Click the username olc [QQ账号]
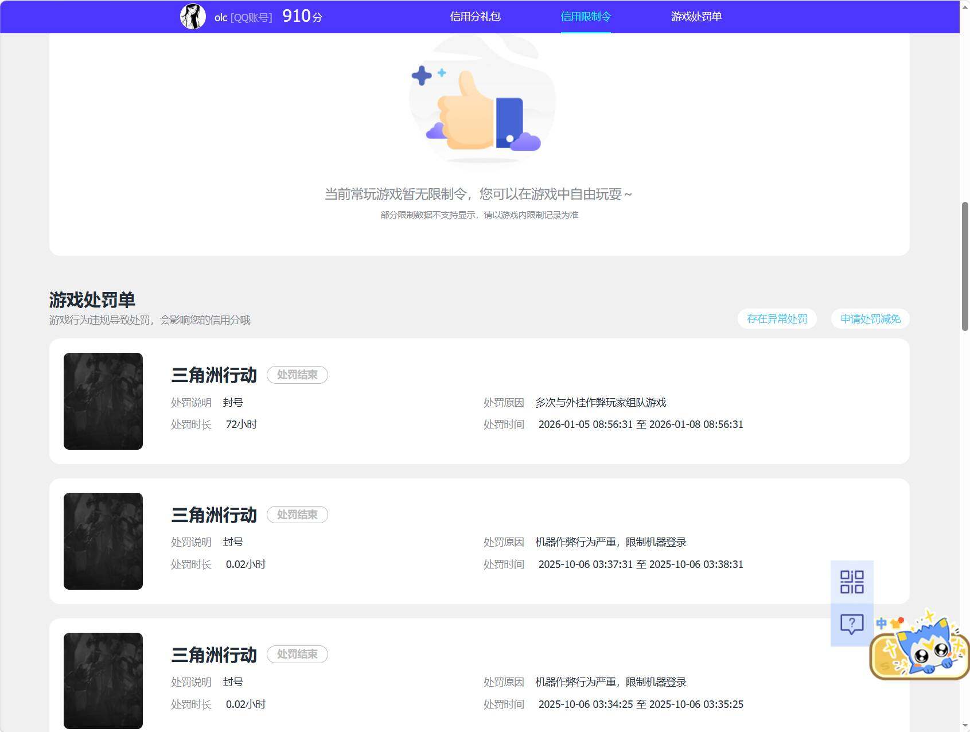Image resolution: width=970 pixels, height=732 pixels. click(243, 18)
